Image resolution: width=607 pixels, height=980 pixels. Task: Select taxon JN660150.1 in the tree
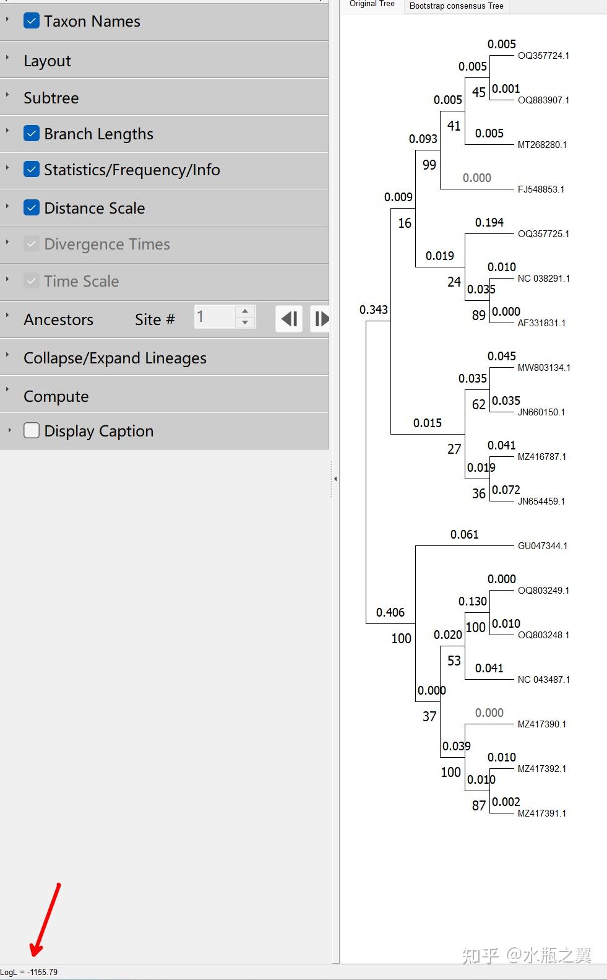point(541,412)
